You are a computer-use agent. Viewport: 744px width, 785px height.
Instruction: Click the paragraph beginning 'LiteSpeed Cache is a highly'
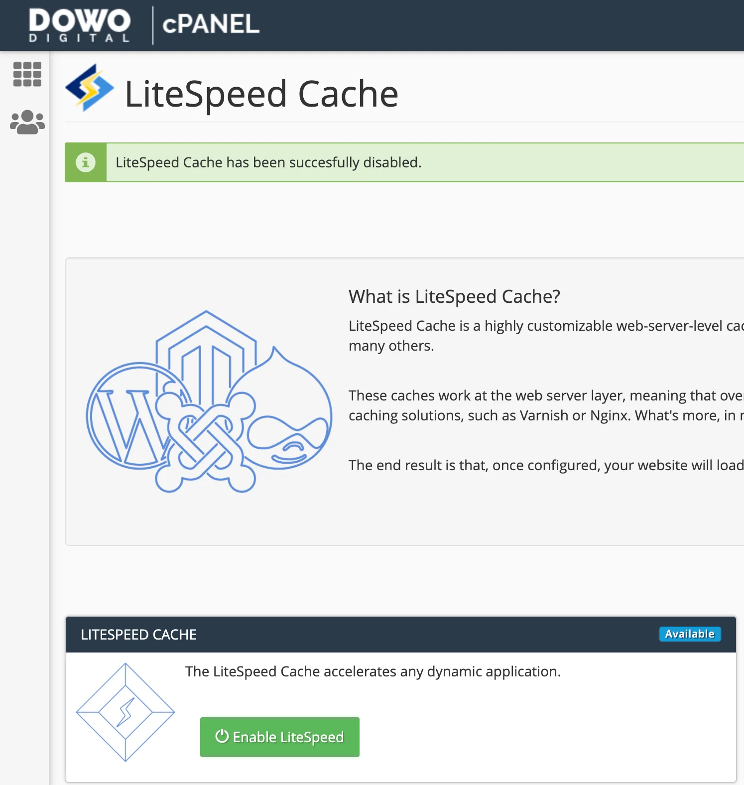(546, 335)
